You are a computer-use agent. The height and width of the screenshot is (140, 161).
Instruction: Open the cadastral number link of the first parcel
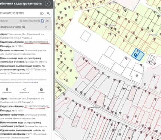(36, 42)
